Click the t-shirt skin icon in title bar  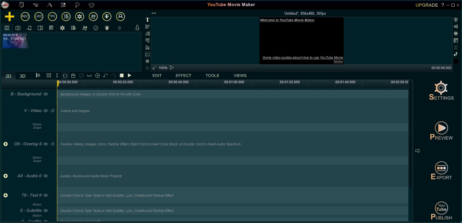tap(91, 5)
